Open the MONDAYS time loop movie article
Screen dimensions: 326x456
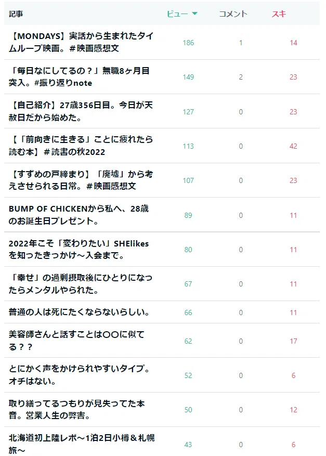click(x=81, y=42)
